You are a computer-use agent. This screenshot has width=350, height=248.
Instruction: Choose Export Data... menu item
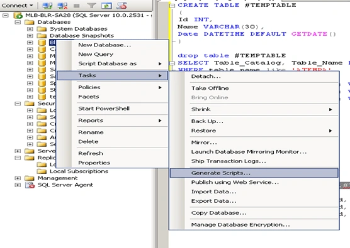(x=254, y=201)
